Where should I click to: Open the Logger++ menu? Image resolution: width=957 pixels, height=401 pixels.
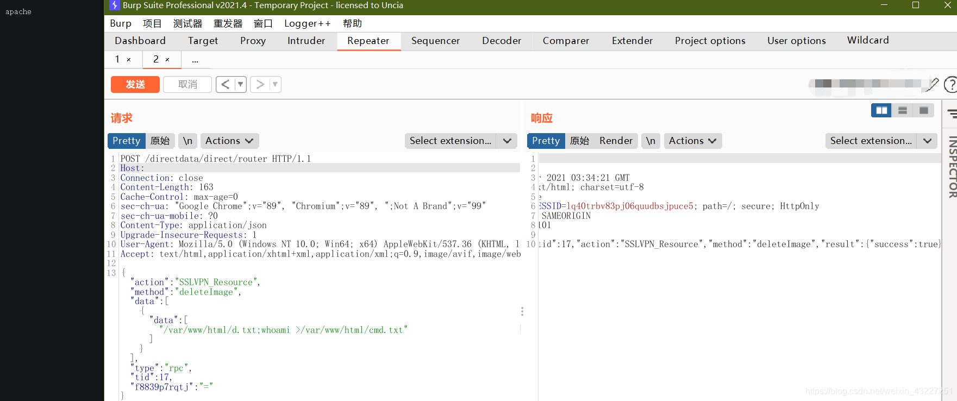(307, 23)
